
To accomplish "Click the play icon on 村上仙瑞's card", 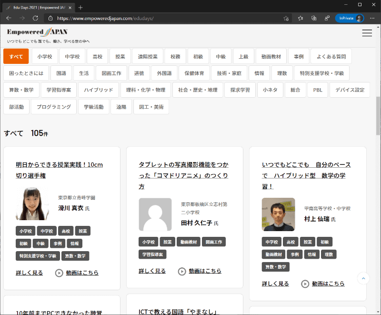I will coord(305,283).
